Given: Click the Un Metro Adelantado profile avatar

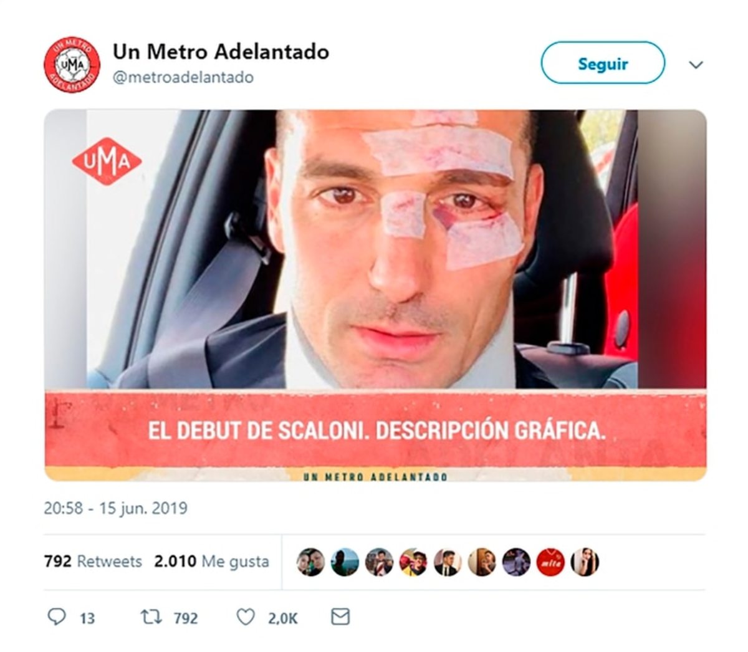Looking at the screenshot, I should click(72, 65).
